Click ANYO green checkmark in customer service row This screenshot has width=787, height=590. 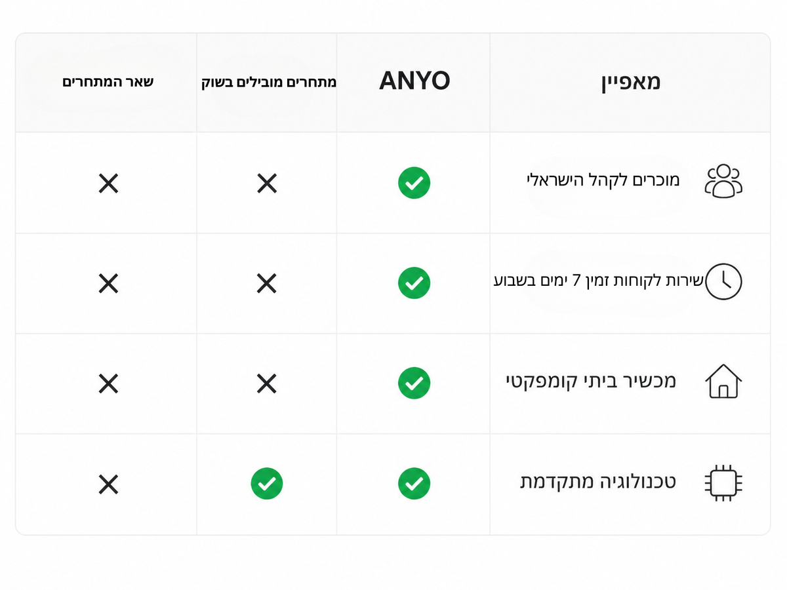pos(414,283)
